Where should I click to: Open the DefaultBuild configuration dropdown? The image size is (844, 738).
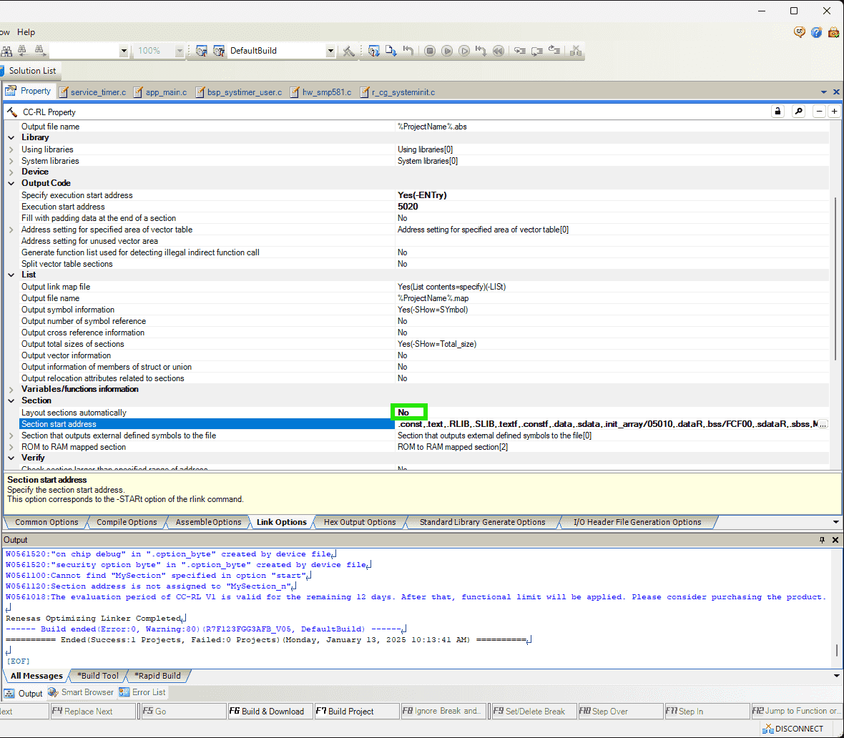[330, 51]
